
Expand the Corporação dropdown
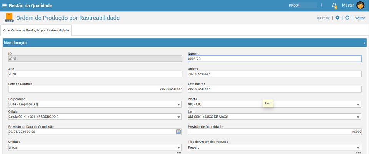[179, 104]
